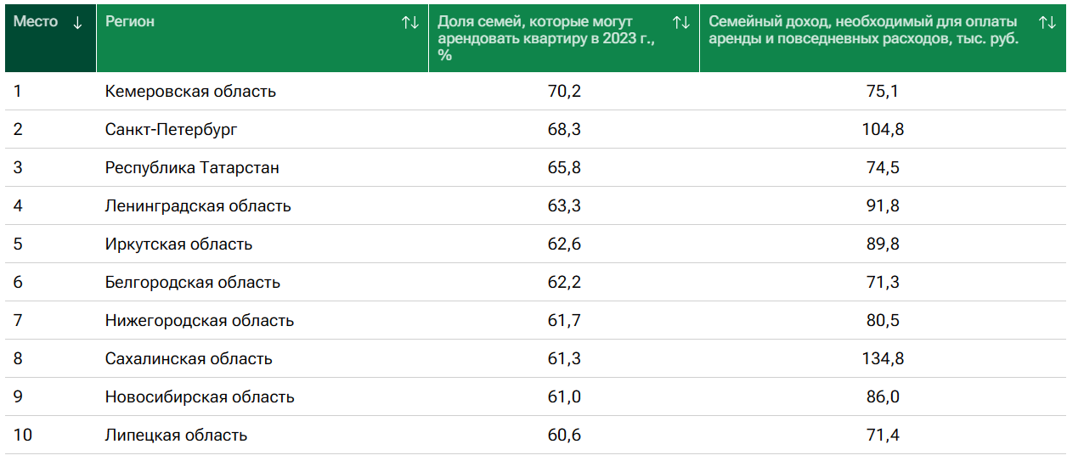Select the Иркутская область row
The width and height of the screenshot is (1067, 461).
click(x=178, y=245)
